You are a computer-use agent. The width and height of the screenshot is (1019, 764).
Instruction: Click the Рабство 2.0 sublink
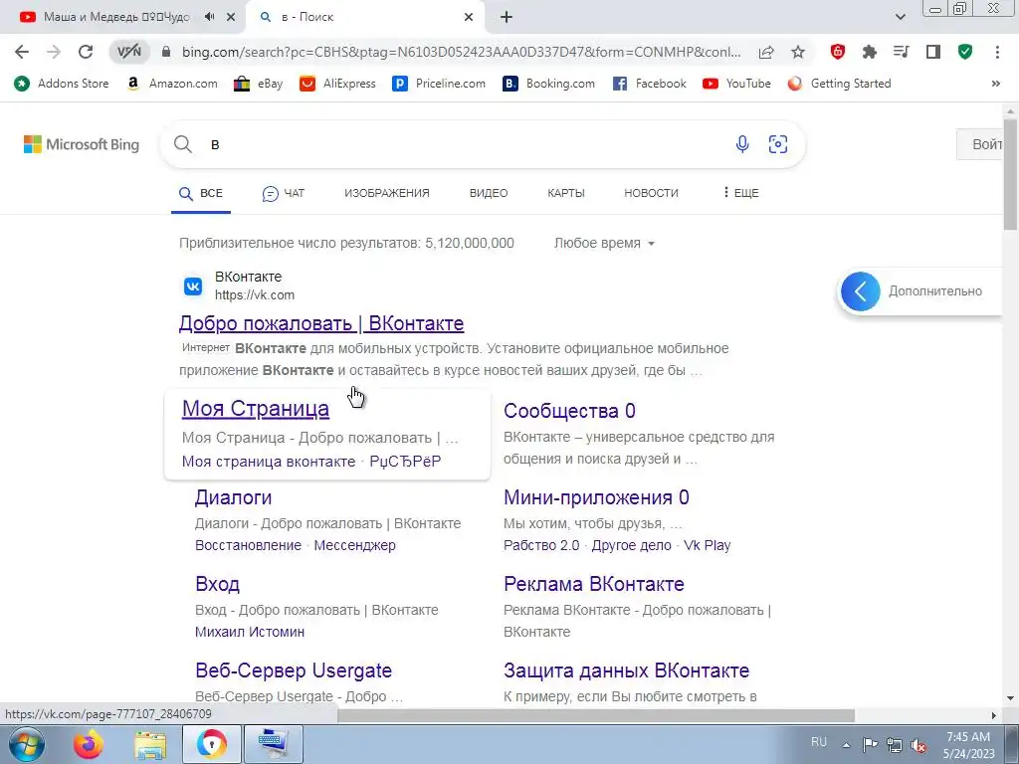tap(541, 545)
